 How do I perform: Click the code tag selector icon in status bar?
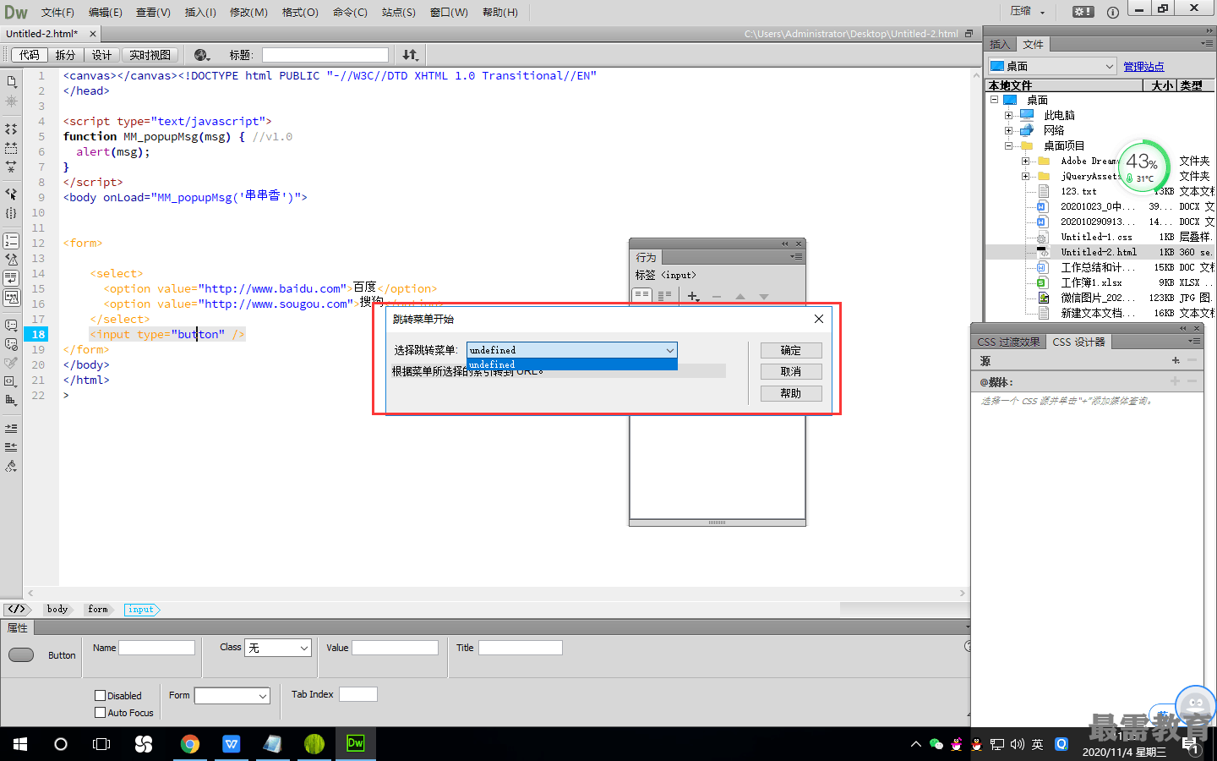[16, 609]
